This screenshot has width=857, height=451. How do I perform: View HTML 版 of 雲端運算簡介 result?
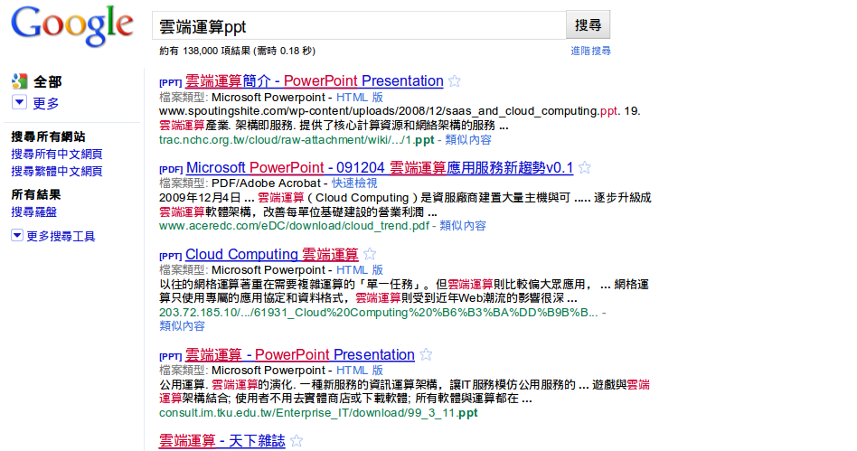tap(360, 98)
